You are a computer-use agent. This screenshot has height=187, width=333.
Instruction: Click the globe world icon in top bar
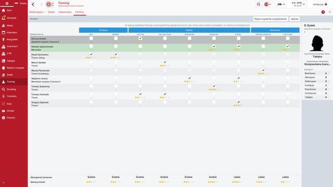point(266,4)
